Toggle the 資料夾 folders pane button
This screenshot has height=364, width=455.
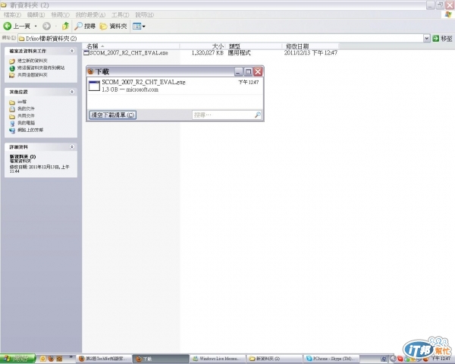113,26
